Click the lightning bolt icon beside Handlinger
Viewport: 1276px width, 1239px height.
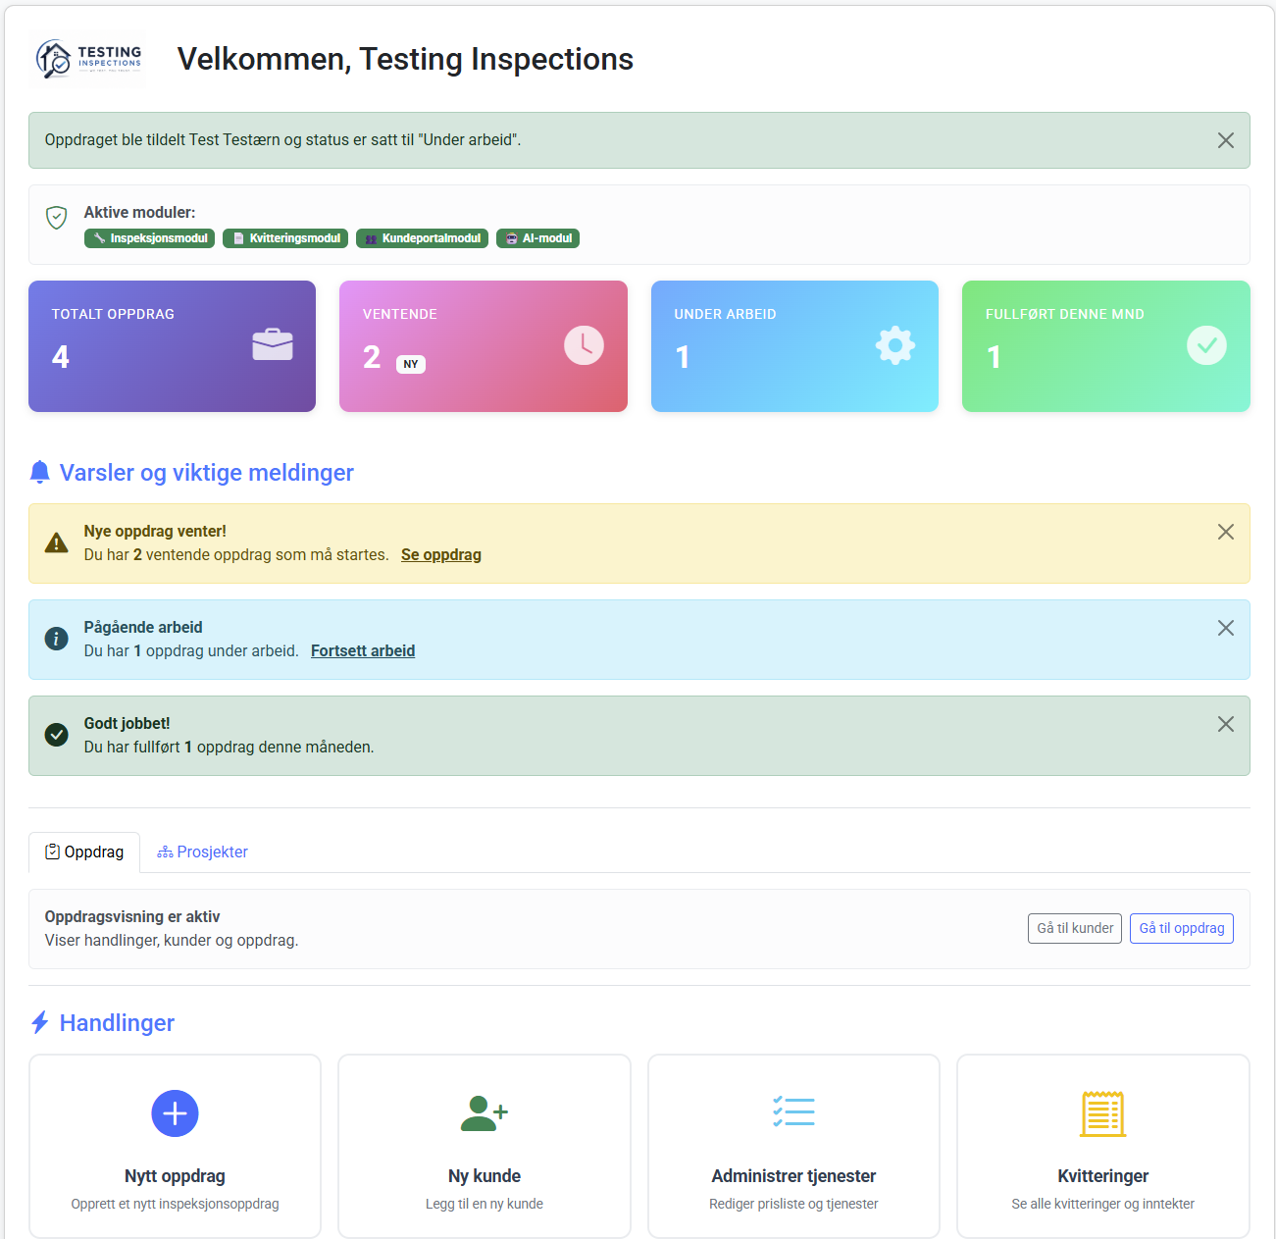[40, 1023]
